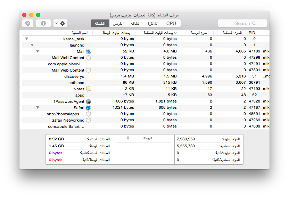Open the gear actions dropdown menu

[60, 23]
